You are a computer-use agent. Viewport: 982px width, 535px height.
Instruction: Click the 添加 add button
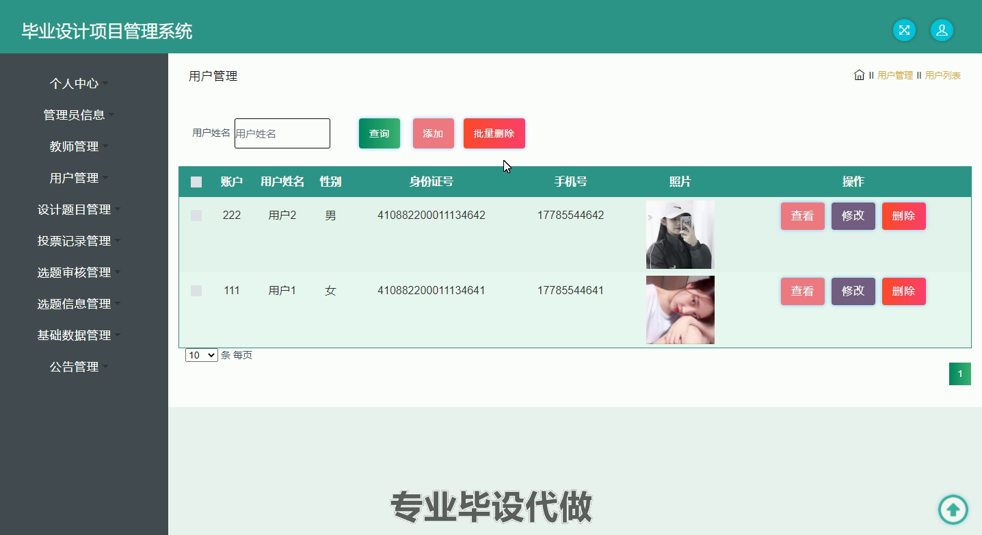pyautogui.click(x=434, y=133)
